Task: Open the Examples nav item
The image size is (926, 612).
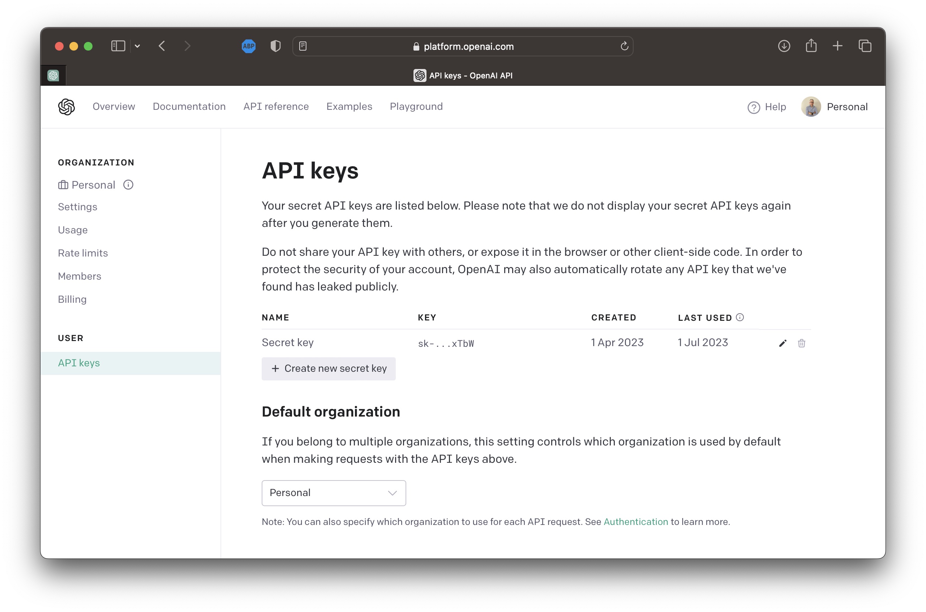Action: [x=349, y=107]
